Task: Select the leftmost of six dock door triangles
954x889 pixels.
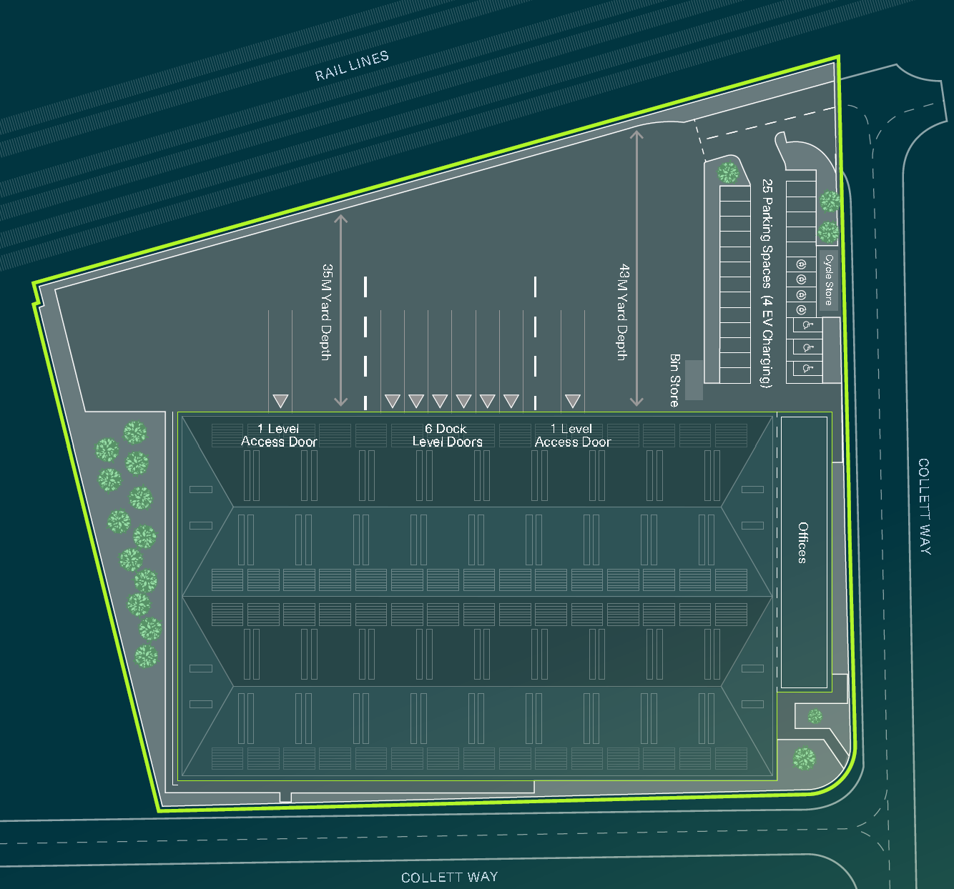Action: pyautogui.click(x=392, y=401)
